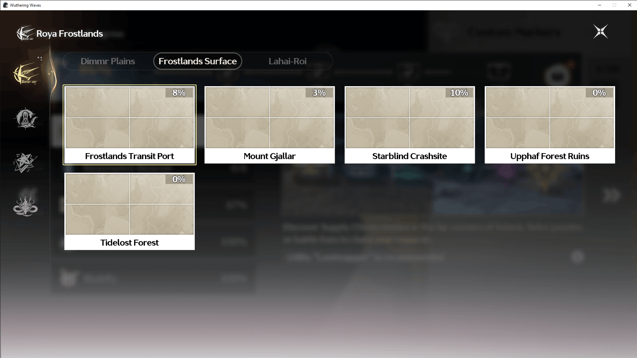Close the region selection overlay with X icon
Screen dimensions: 637x358
coord(601,31)
